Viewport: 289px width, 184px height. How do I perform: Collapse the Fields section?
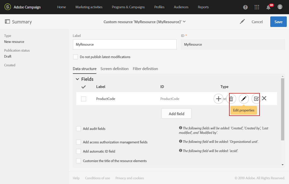77,79
